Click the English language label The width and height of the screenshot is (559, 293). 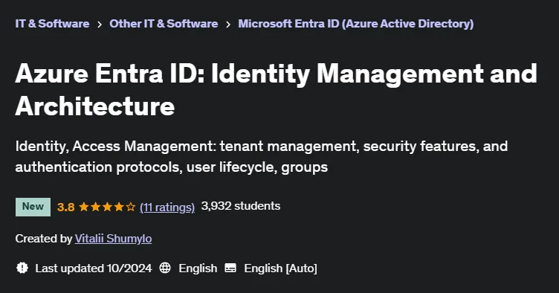[198, 268]
